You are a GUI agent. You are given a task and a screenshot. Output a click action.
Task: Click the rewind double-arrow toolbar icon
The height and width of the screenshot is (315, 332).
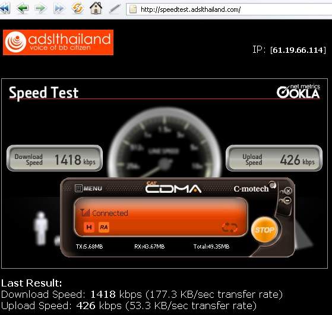5,9
